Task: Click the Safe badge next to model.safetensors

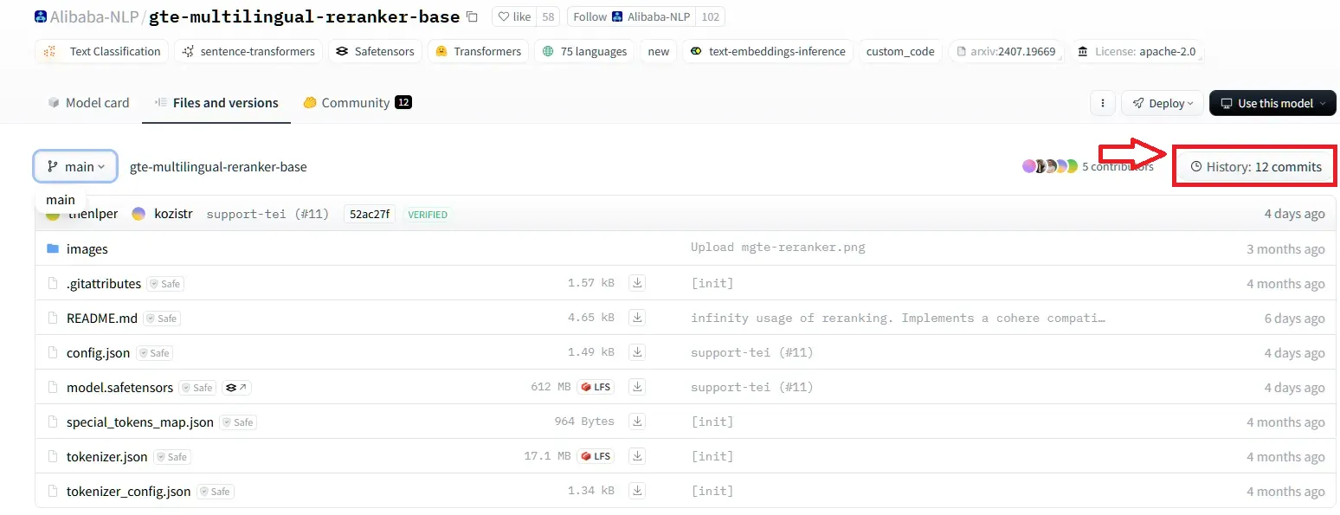Action: click(x=197, y=388)
